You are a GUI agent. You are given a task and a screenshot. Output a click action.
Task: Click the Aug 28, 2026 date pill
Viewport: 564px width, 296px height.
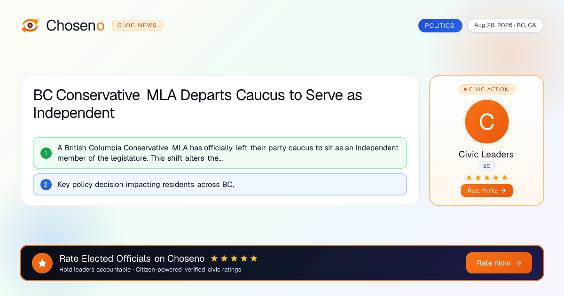pos(505,25)
